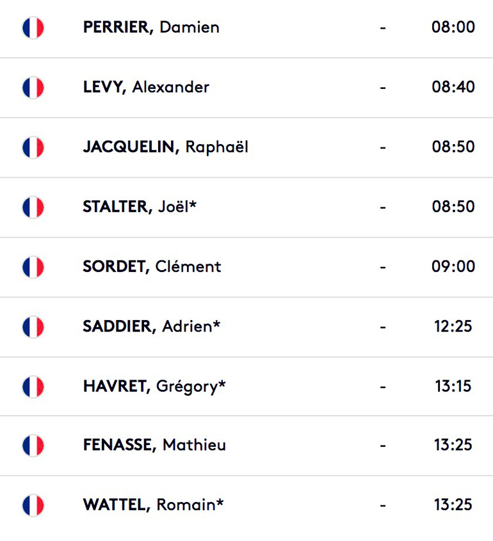Click the 13:25 tee time for WATTEL
This screenshot has height=541, width=493.
point(453,505)
